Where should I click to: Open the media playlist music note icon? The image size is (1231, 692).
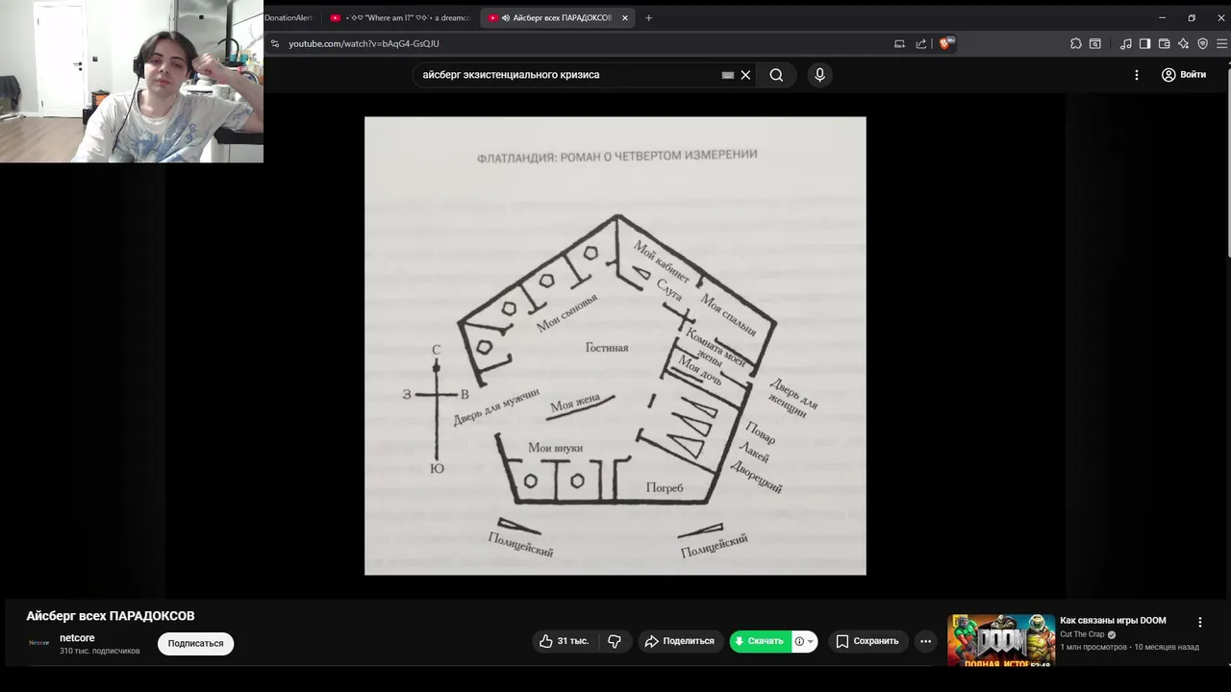[1125, 43]
